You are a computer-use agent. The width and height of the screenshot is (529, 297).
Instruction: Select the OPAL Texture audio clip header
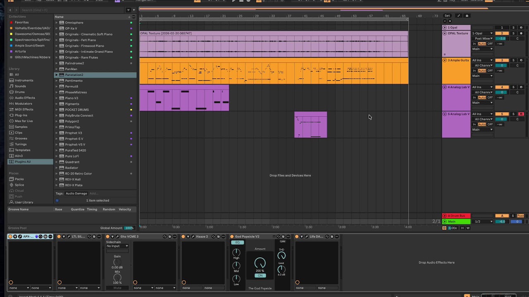click(x=274, y=33)
